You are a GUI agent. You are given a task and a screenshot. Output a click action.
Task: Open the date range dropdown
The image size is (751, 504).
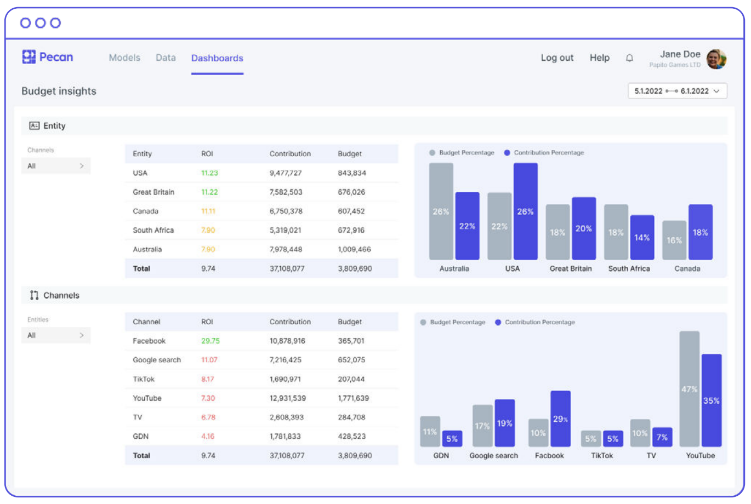(x=677, y=91)
